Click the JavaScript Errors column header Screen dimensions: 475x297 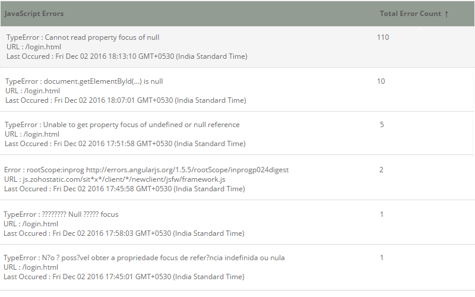point(34,13)
